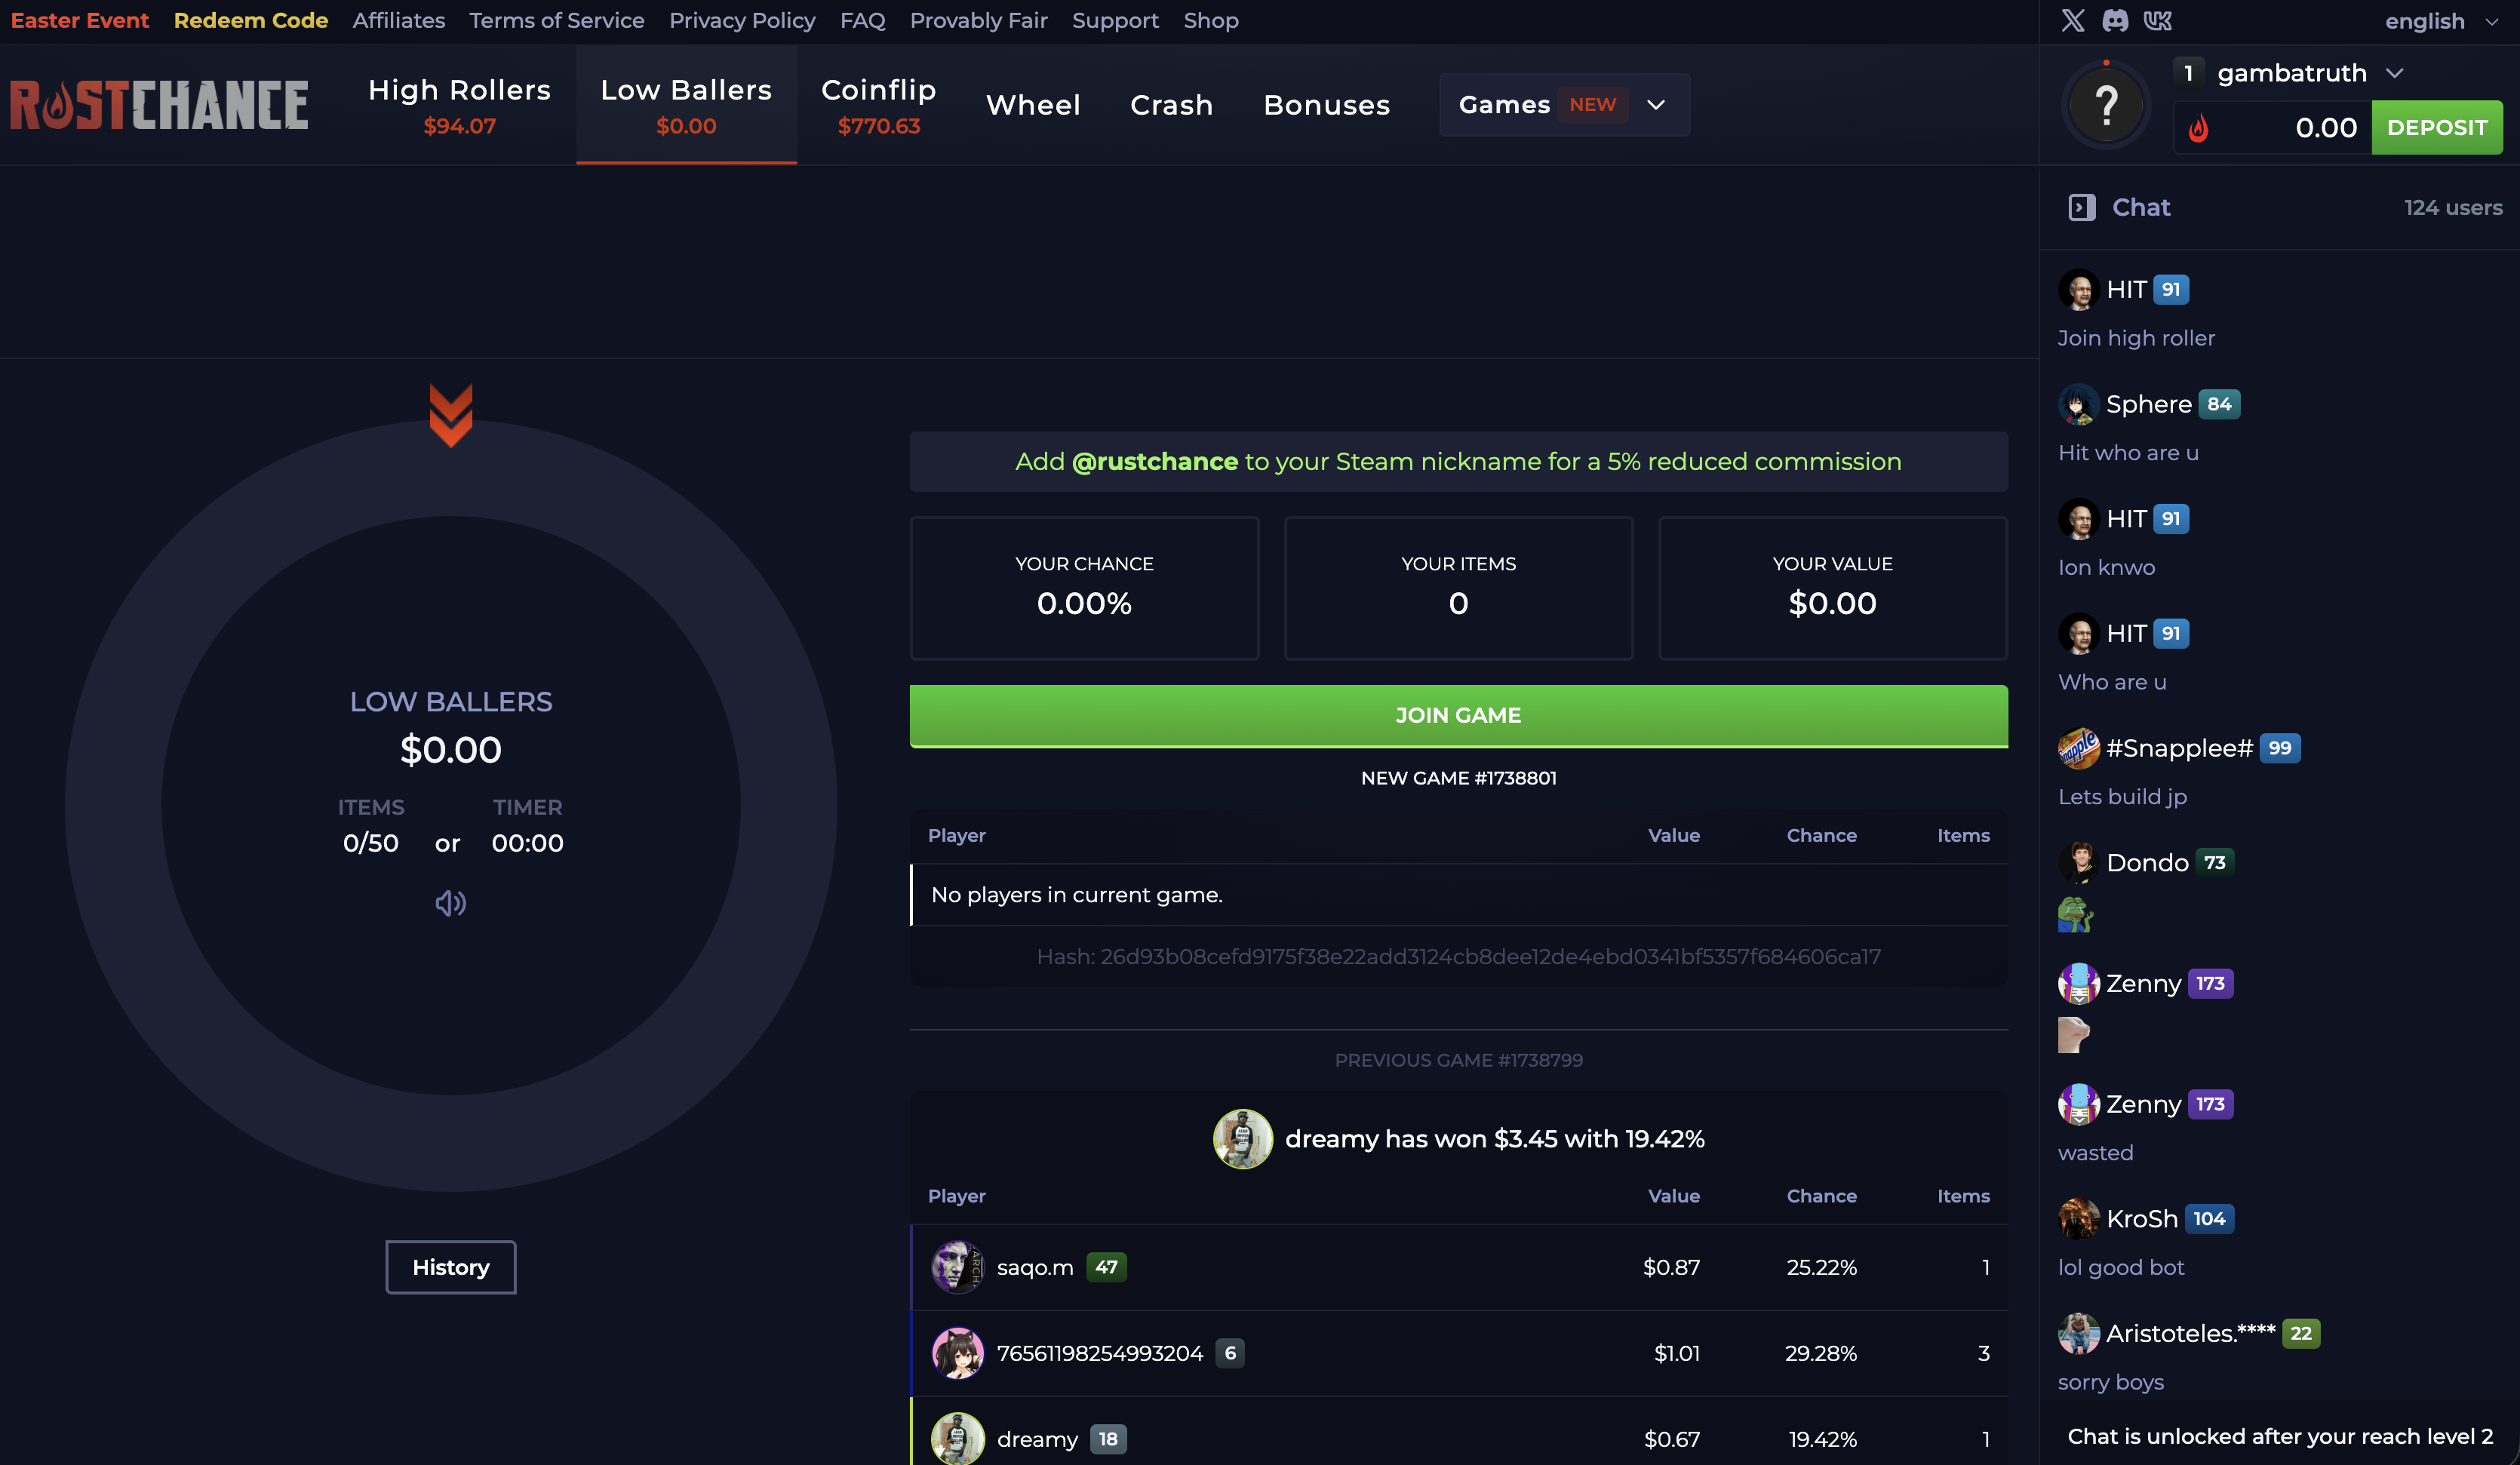The height and width of the screenshot is (1465, 2520).
Task: Open the Coinflip tab
Action: [879, 105]
